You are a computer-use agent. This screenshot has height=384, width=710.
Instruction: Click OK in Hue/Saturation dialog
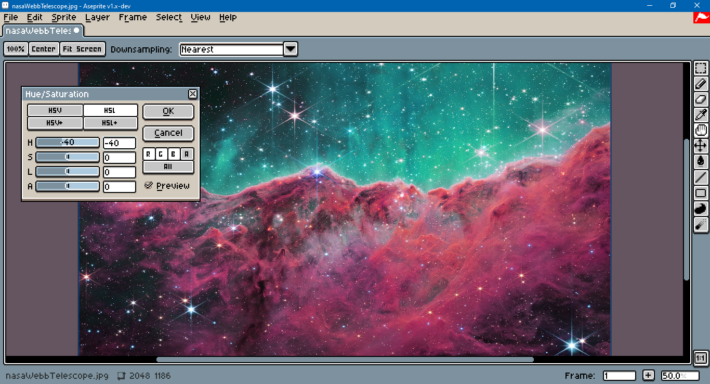coord(168,111)
